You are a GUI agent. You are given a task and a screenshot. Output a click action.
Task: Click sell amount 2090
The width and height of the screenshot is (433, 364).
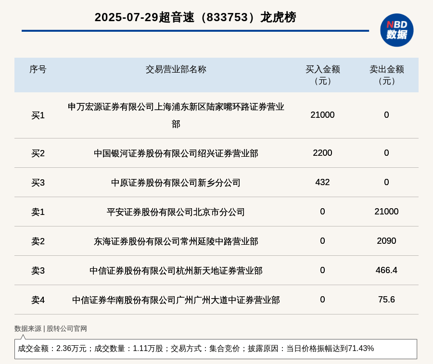(387, 241)
